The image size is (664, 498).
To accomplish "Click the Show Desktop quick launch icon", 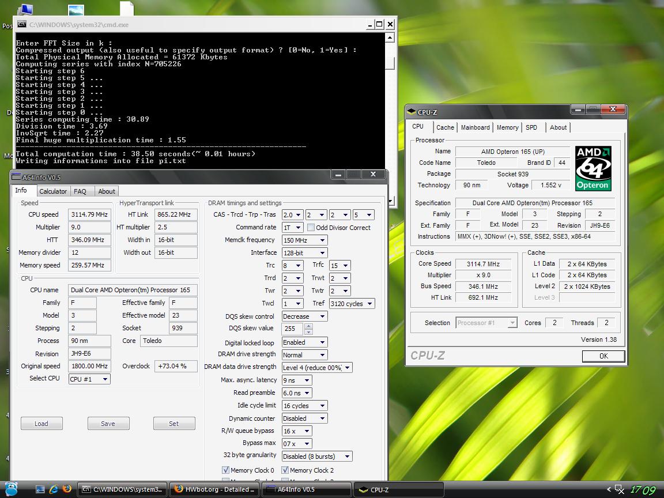I will tap(40, 489).
